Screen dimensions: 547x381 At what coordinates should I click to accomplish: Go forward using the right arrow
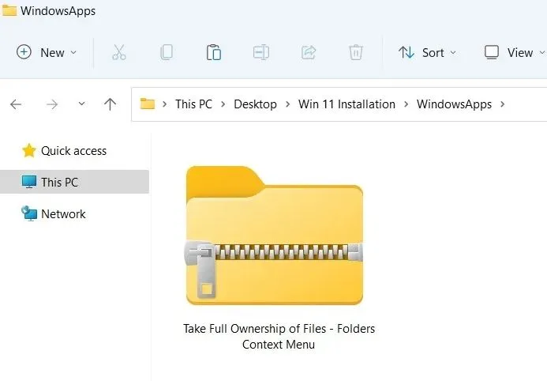point(52,104)
